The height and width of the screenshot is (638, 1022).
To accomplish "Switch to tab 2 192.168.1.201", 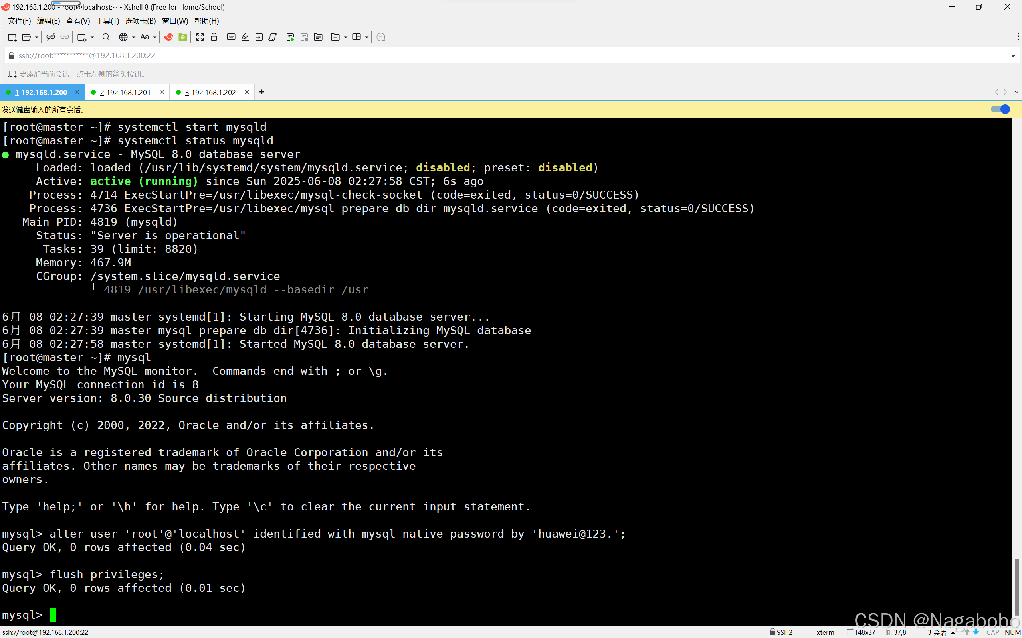I will pyautogui.click(x=126, y=92).
